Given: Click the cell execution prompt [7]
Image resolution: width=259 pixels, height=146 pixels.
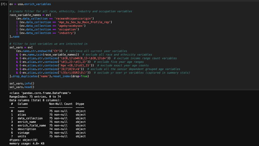Looking at the screenshot, I should (4, 4).
